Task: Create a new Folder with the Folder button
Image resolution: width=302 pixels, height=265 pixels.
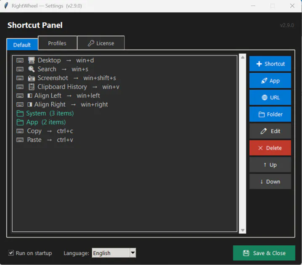Action: click(270, 114)
